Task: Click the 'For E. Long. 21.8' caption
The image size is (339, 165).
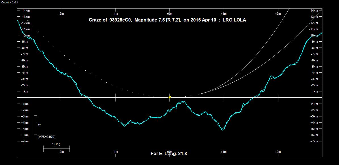Action: coord(169,154)
